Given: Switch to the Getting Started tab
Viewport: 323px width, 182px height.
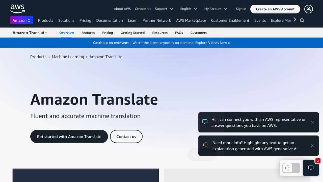Looking at the screenshot, I should point(133,33).
